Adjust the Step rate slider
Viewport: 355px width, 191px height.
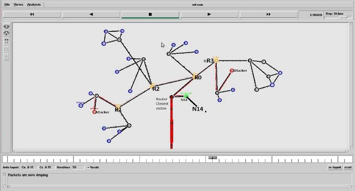(x=343, y=17)
